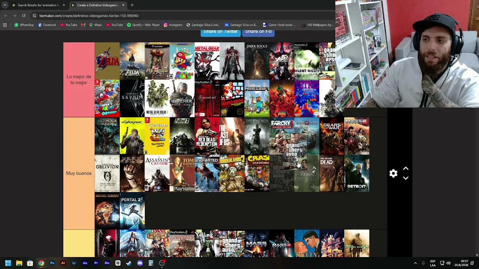Viewport: 479px width, 269px height.
Task: Select the Cyberpunk game cover
Action: (x=132, y=136)
